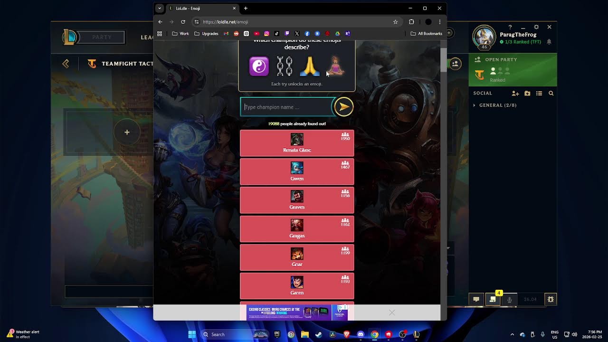
Task: Open the apps grid shortcut in bookmarks bar
Action: (160, 34)
